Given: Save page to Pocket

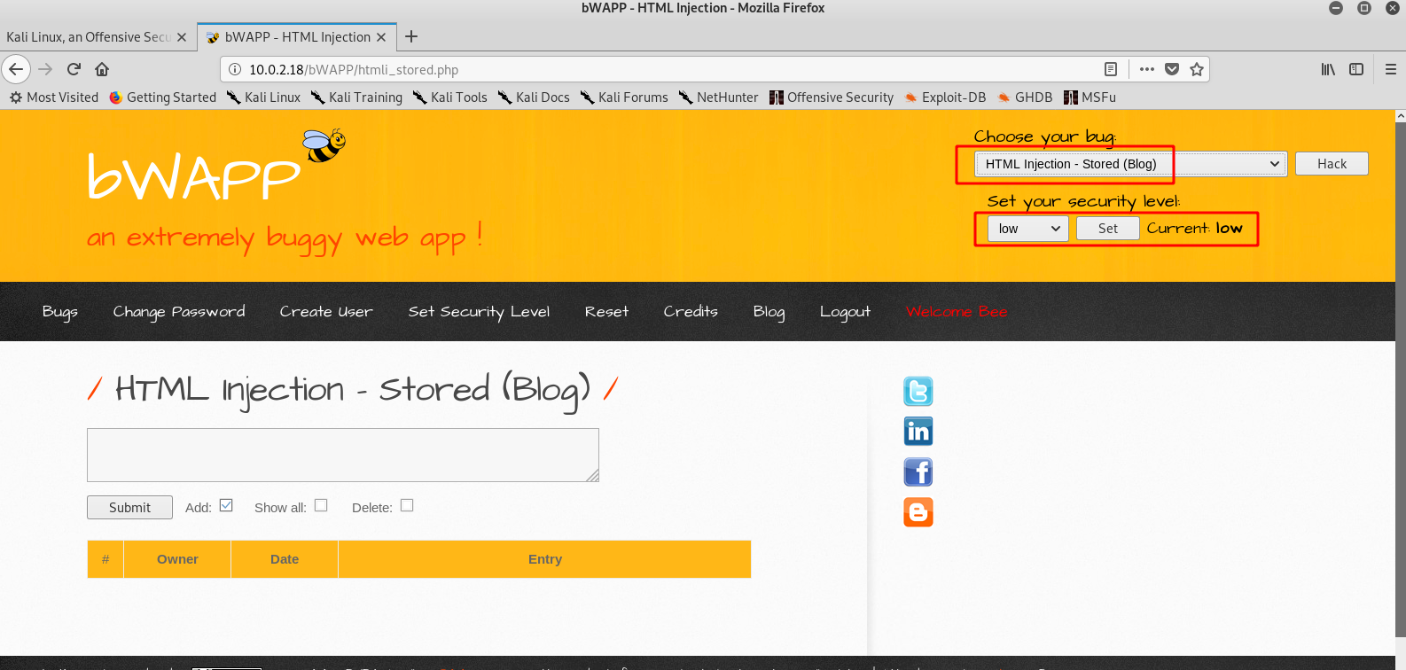Looking at the screenshot, I should coord(1172,69).
